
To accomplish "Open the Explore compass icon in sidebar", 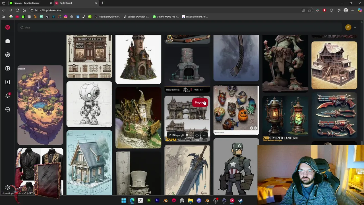I will pos(8,55).
